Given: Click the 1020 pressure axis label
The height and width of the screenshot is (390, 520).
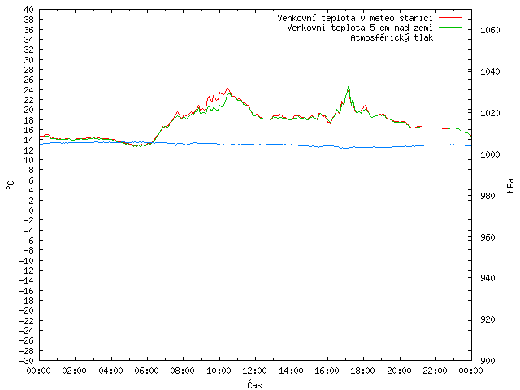Looking at the screenshot, I should point(490,113).
